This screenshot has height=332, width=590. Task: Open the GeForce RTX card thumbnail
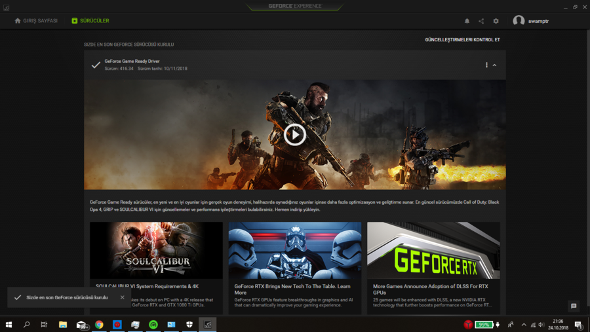[433, 250]
